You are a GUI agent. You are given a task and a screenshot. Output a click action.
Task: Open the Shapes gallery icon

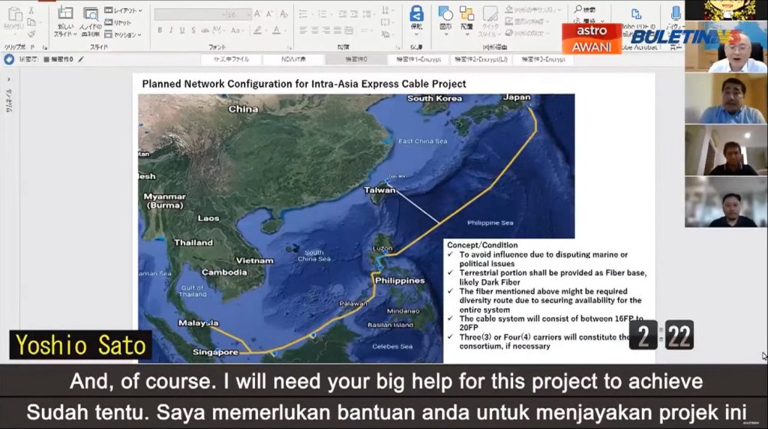(x=445, y=19)
